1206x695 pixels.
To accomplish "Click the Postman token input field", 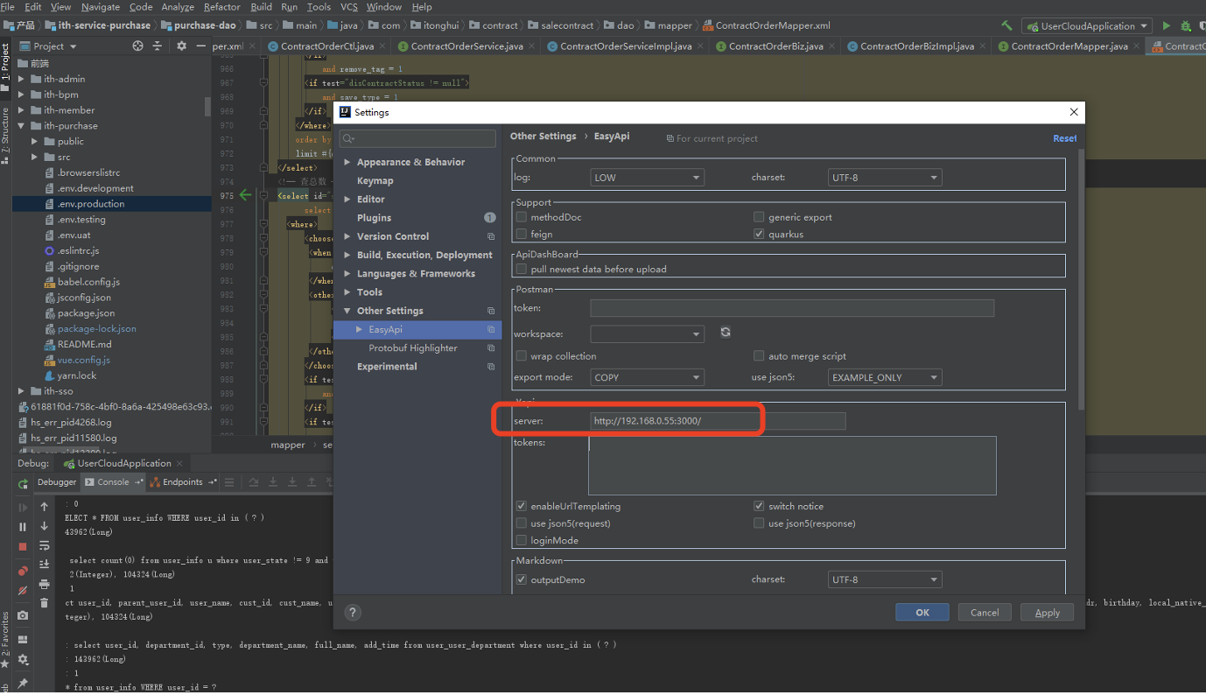I will (792, 308).
